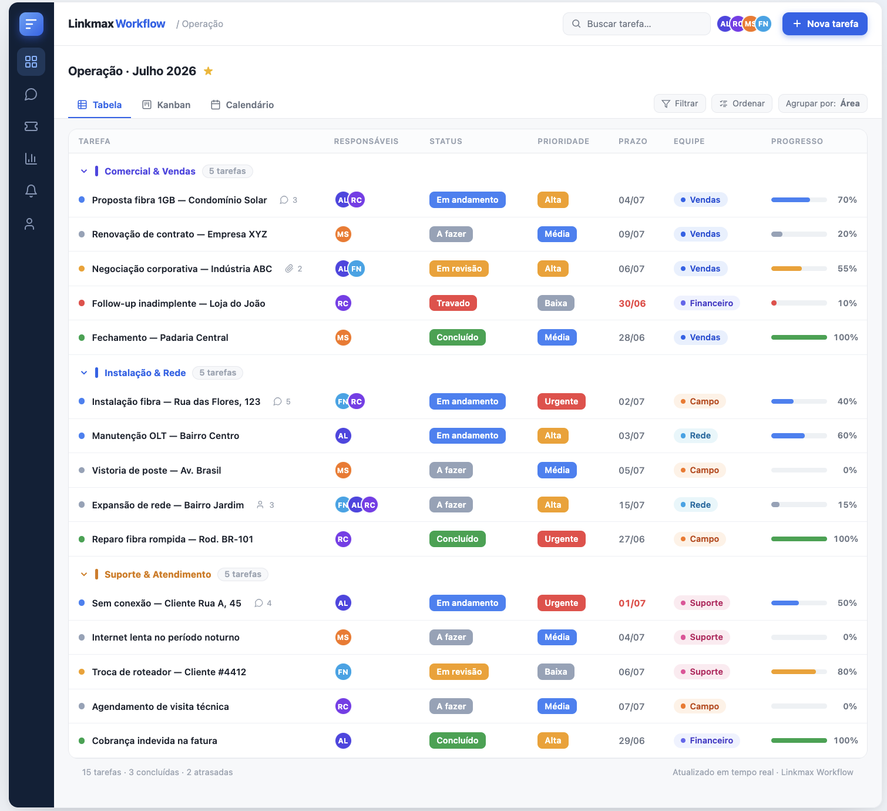Click attachment icon on Negociação corporativa task

tap(289, 269)
